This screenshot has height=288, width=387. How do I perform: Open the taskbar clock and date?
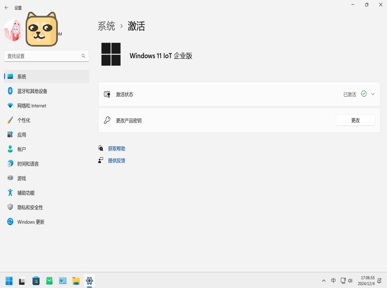point(366,281)
